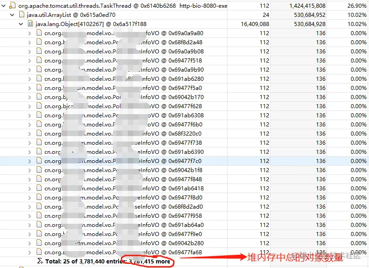Click the 10.02% cell in ArrayList row

click(357, 15)
